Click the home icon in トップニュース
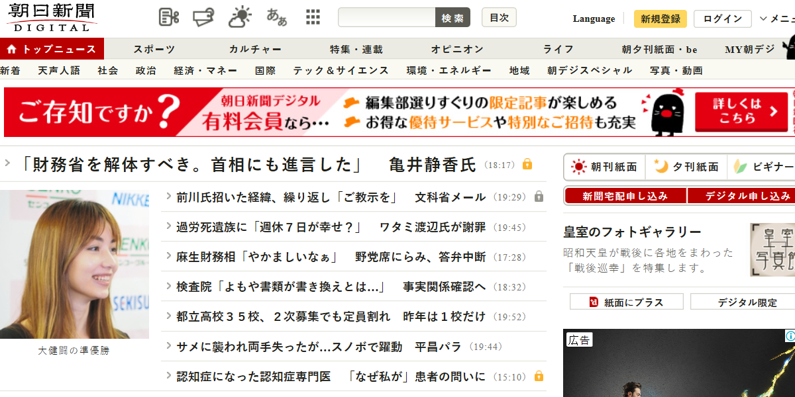This screenshot has width=795, height=397. [x=11, y=49]
